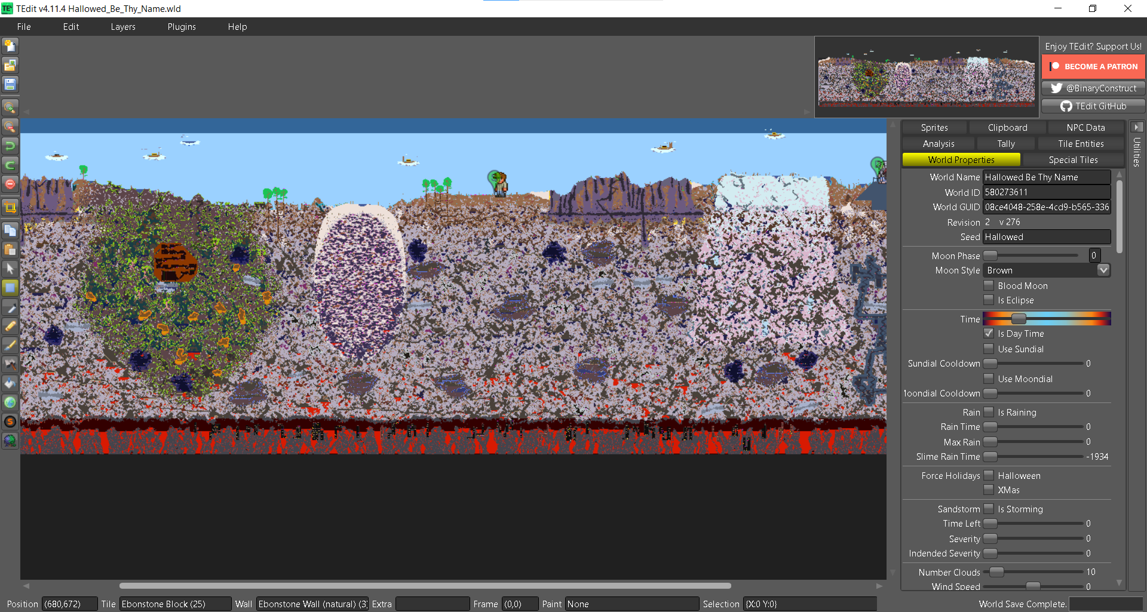Enable the Use Sundial checkbox
Image resolution: width=1147 pixels, height=612 pixels.
(x=989, y=349)
